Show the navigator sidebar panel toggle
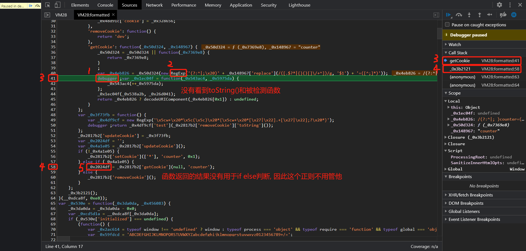 pos(47,15)
